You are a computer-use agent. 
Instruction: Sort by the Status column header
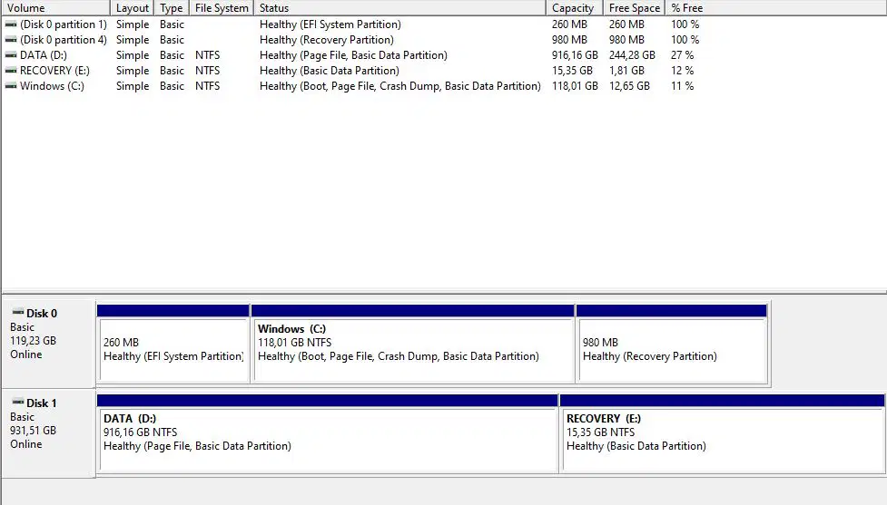click(400, 8)
